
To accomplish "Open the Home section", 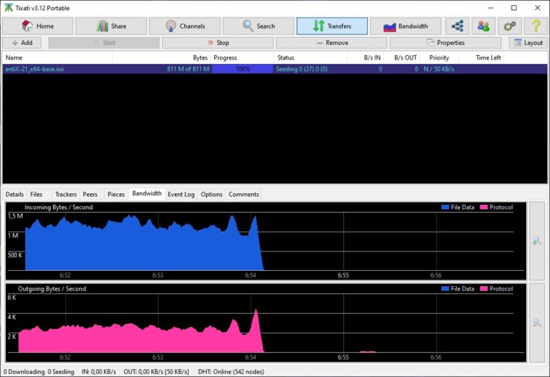I will click(x=38, y=26).
